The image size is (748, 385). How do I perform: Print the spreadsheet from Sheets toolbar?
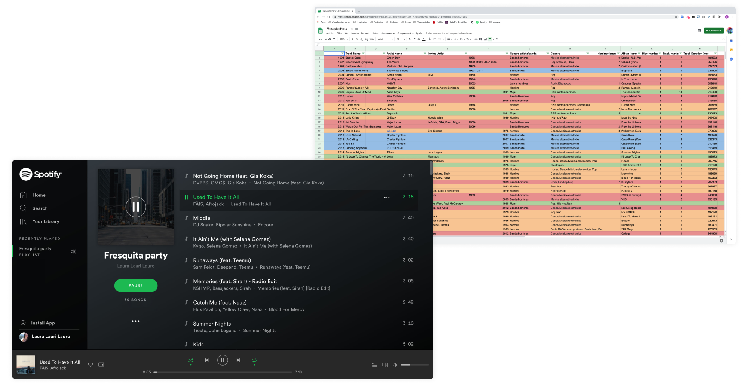329,39
